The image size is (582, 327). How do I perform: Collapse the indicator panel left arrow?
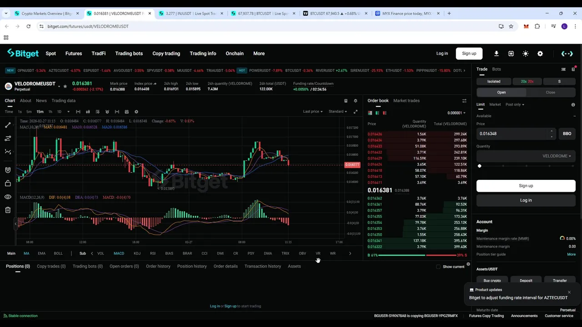click(x=15, y=223)
